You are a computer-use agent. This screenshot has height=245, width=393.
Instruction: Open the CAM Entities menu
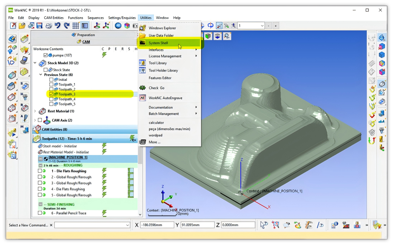tap(54, 18)
